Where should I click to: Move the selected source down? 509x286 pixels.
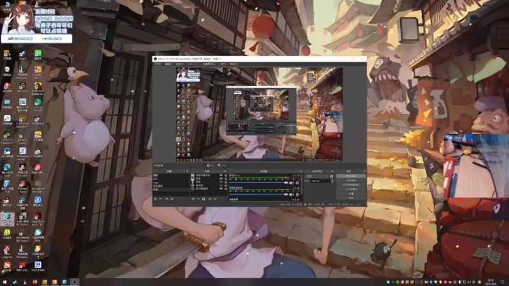(215, 199)
